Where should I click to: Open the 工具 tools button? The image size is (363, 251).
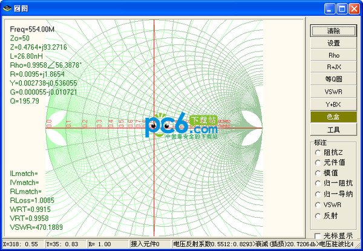333,129
